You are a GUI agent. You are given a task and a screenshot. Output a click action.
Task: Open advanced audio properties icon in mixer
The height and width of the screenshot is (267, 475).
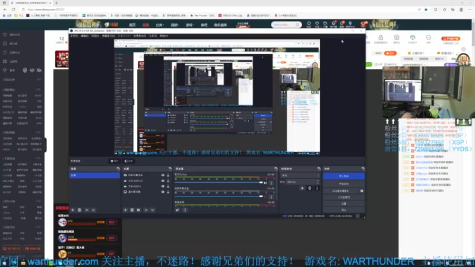pyautogui.click(x=178, y=210)
